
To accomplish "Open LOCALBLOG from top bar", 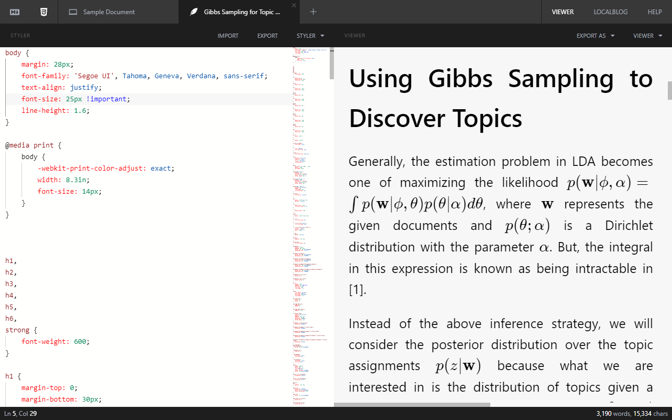I will tap(611, 12).
